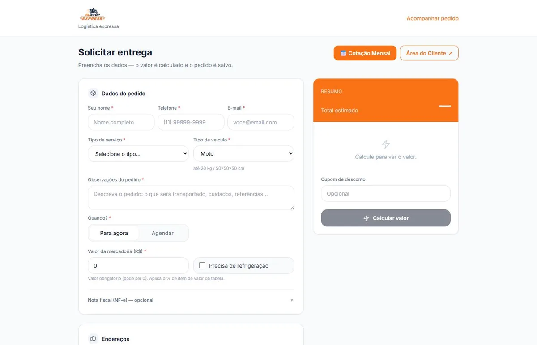Click the map icon beside Endereços
This screenshot has height=345, width=537.
pos(93,339)
